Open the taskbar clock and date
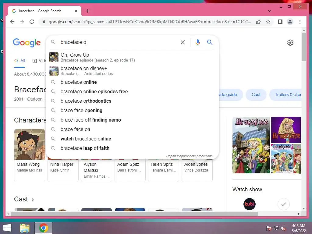312x234 pixels. [299, 228]
